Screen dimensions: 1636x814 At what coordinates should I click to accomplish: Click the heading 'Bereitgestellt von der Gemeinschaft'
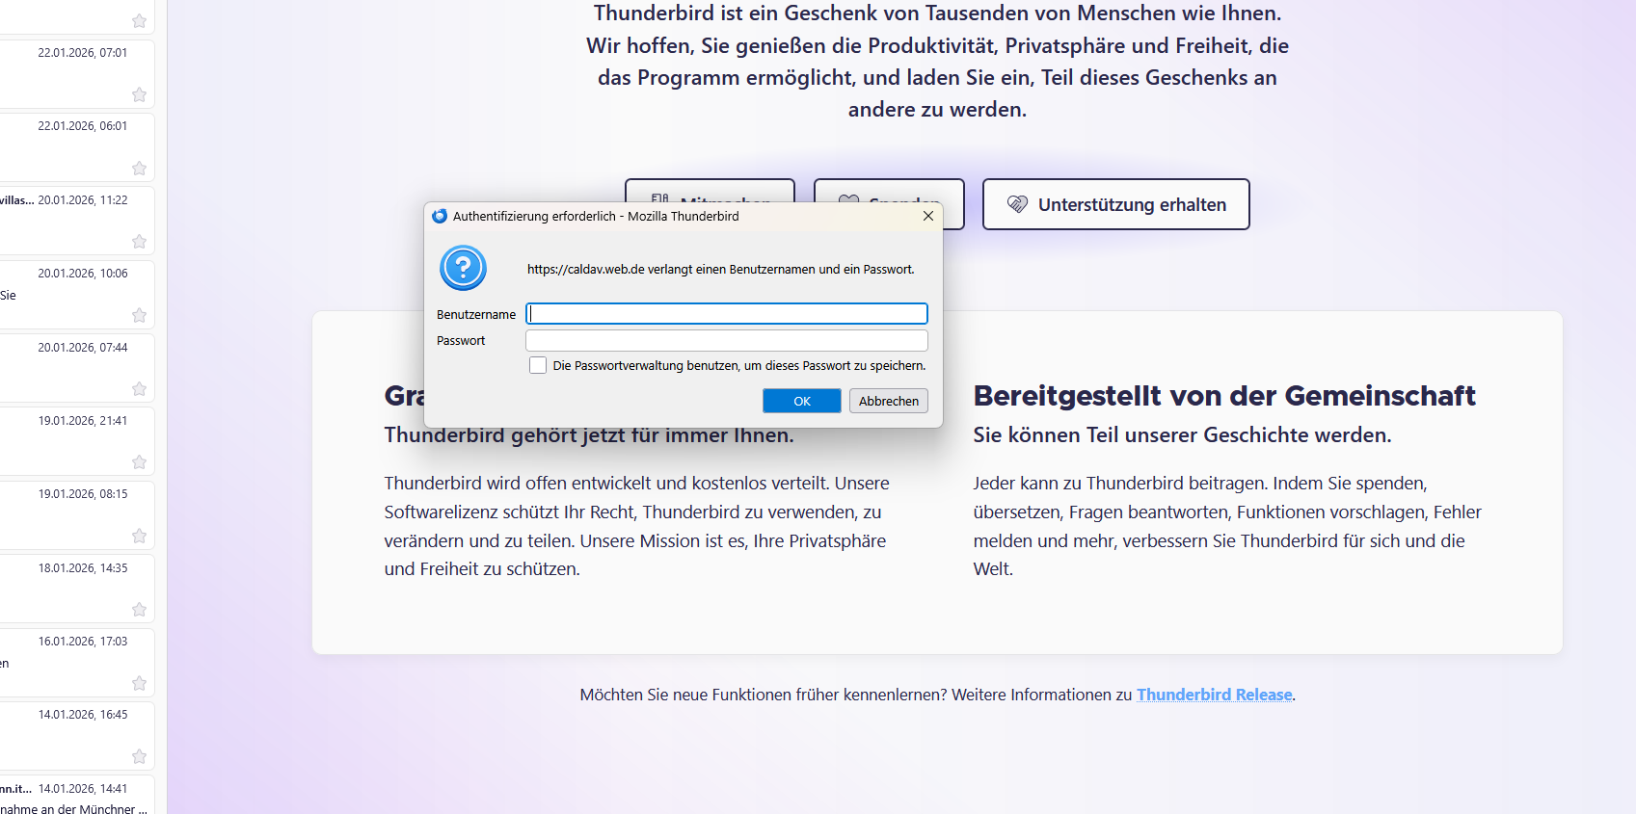point(1224,396)
